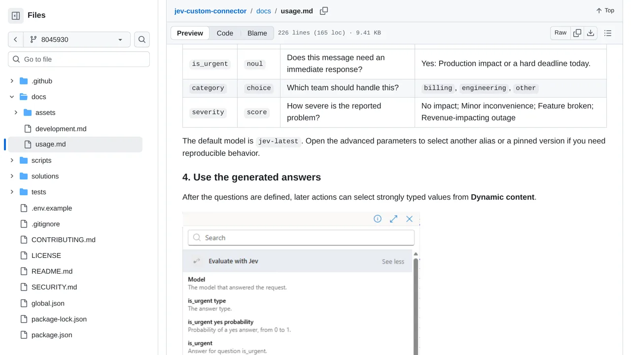Expand the .github folder chevron
631x355 pixels.
[12, 81]
